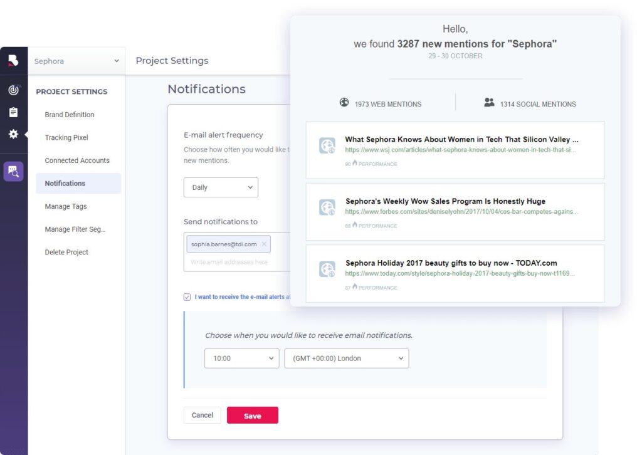Image resolution: width=642 pixels, height=455 pixels.
Task: Save the notification settings
Action: click(252, 415)
